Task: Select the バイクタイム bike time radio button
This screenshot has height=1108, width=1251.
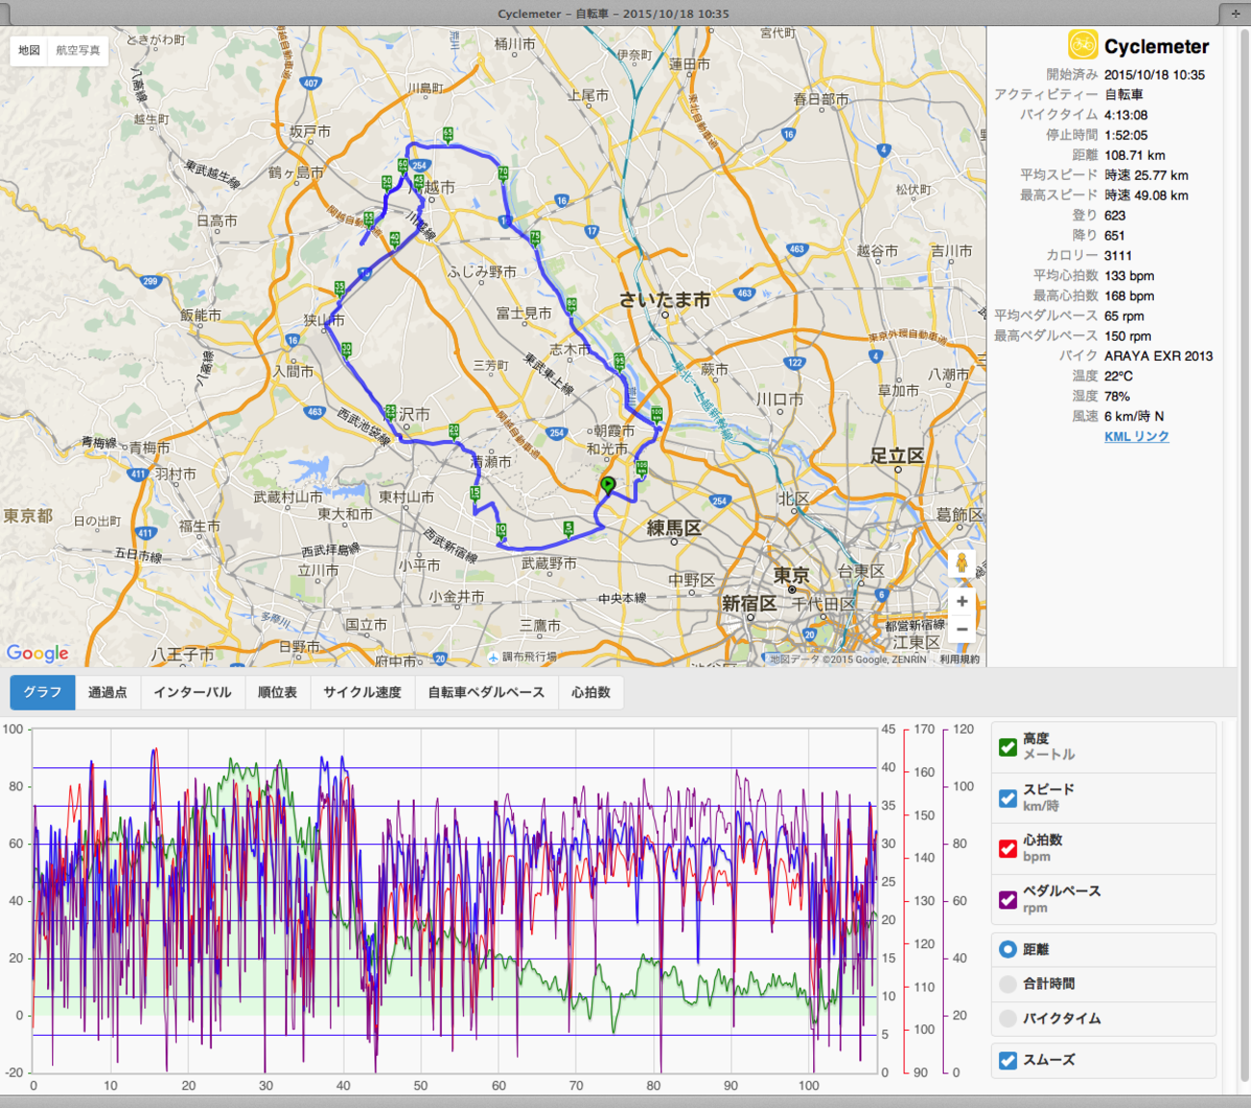Action: (x=1008, y=1018)
